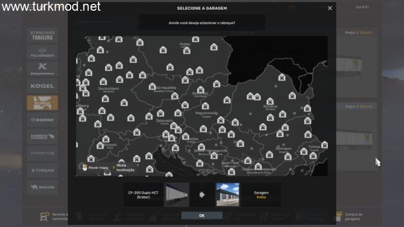This screenshot has height=227, width=404.
Task: Pick garage icon just below Polska label
Action: (186, 50)
